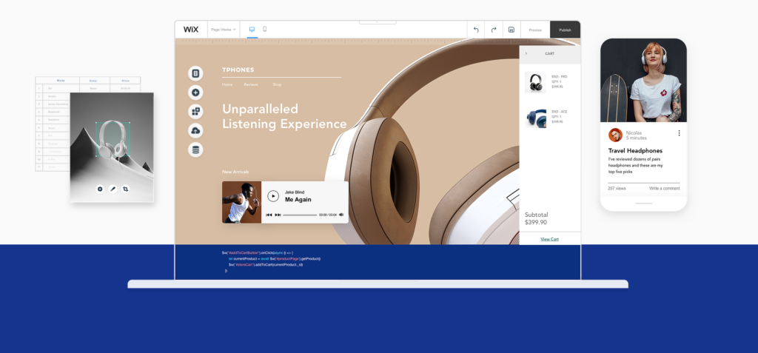Image resolution: width=758 pixels, height=353 pixels.
Task: Click the END - ACE product name
Action: tap(560, 112)
